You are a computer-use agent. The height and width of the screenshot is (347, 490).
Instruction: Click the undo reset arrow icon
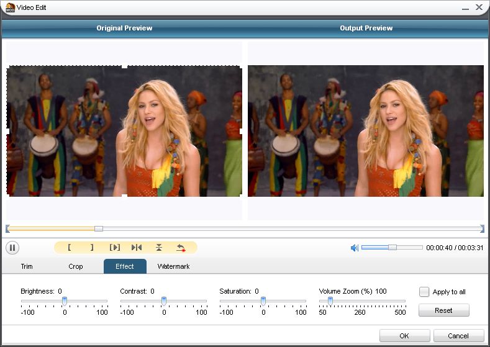click(x=181, y=248)
